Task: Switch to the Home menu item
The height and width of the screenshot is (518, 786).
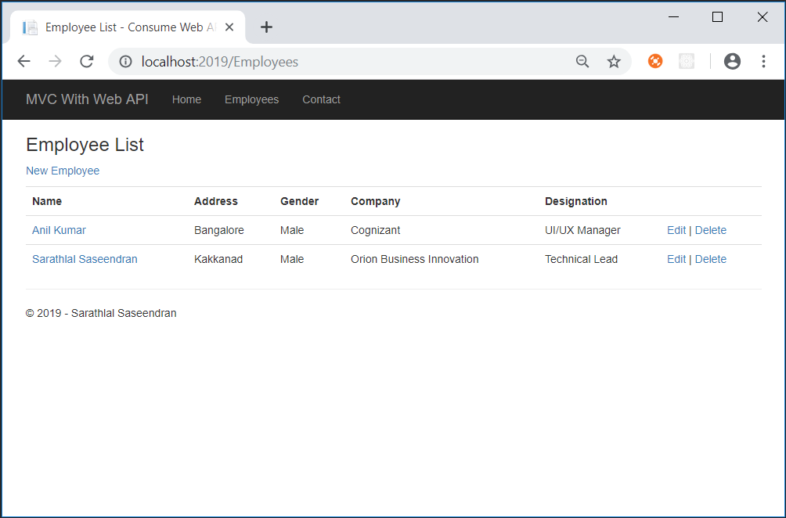Action: [186, 99]
